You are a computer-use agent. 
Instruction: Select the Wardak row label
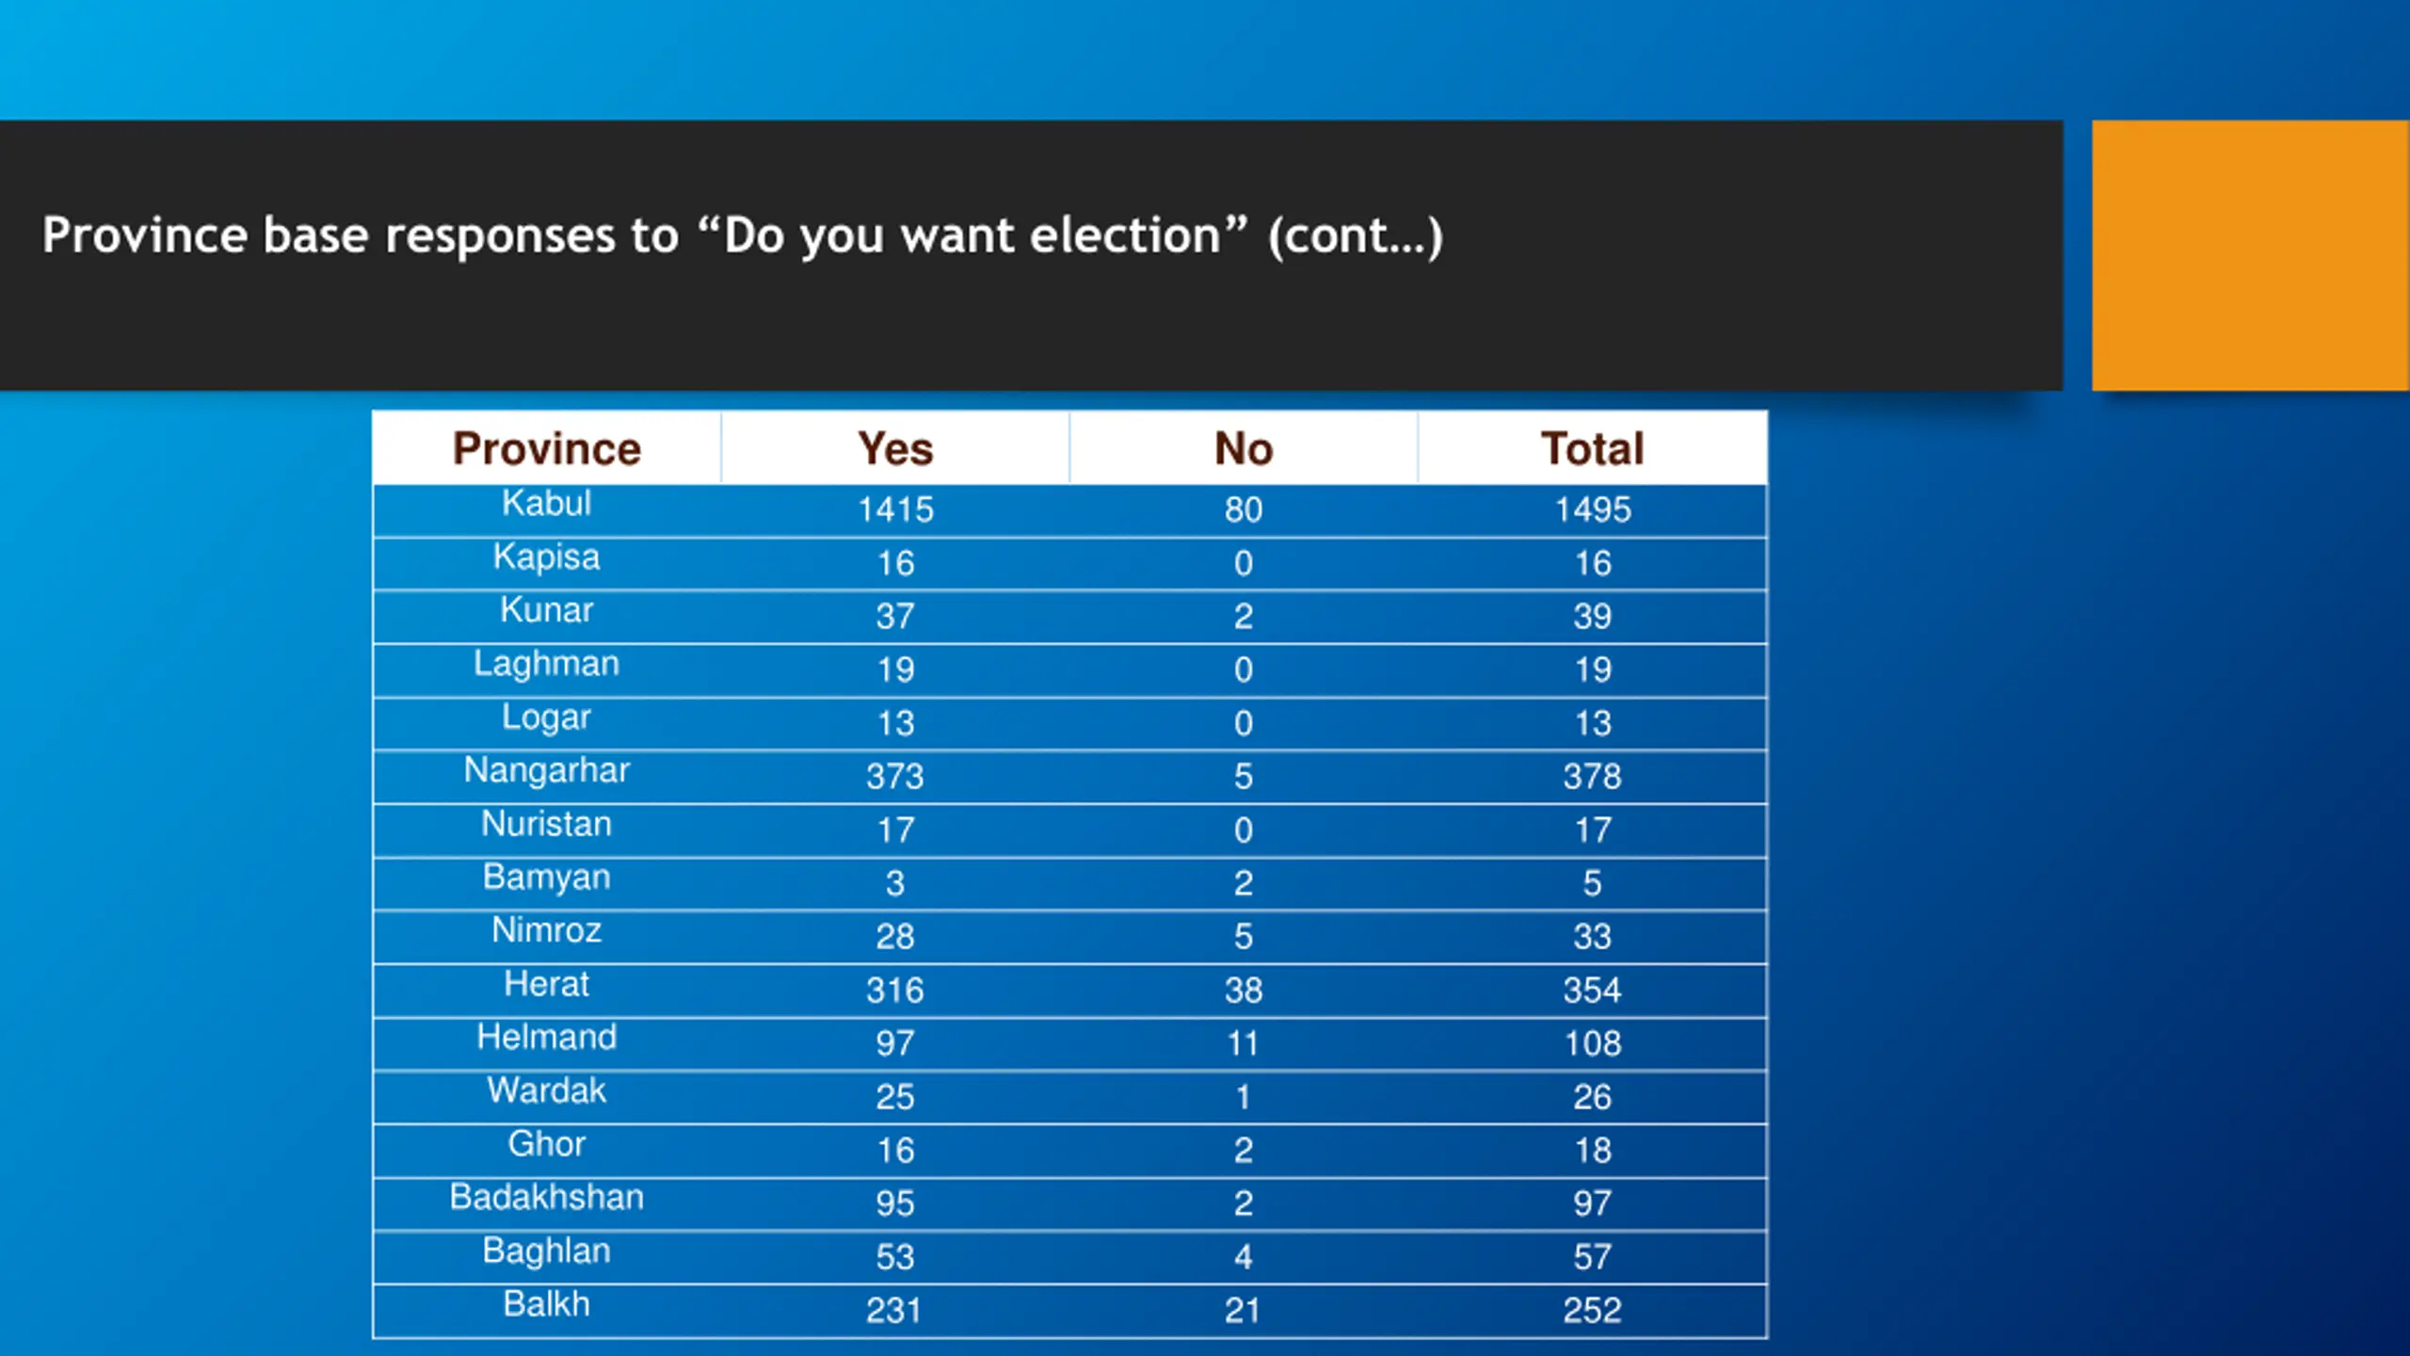[547, 1090]
